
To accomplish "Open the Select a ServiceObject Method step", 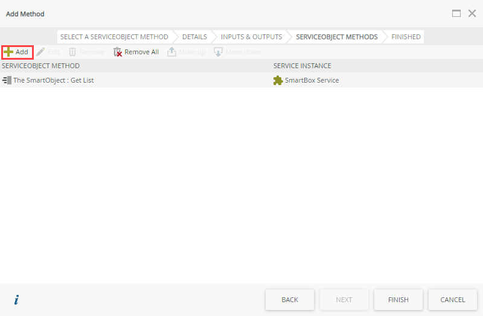I will point(114,37).
